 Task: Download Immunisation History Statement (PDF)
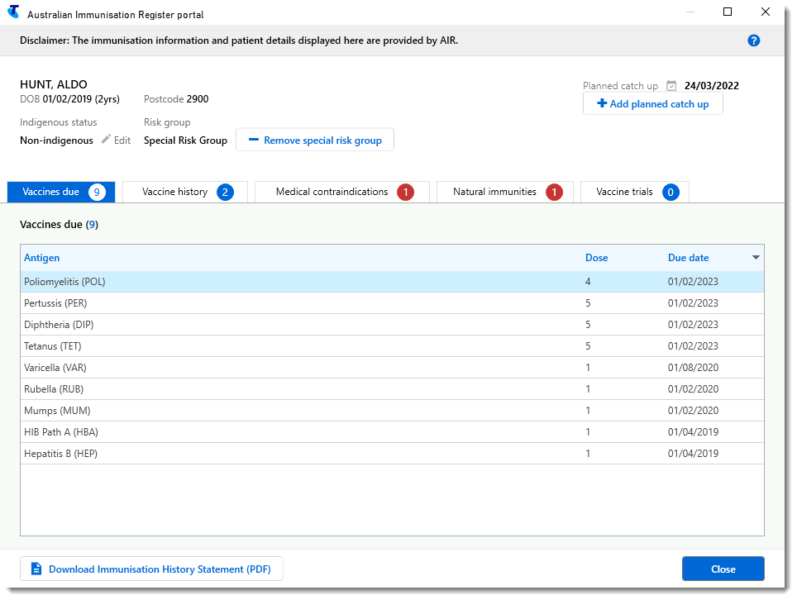pyautogui.click(x=151, y=569)
